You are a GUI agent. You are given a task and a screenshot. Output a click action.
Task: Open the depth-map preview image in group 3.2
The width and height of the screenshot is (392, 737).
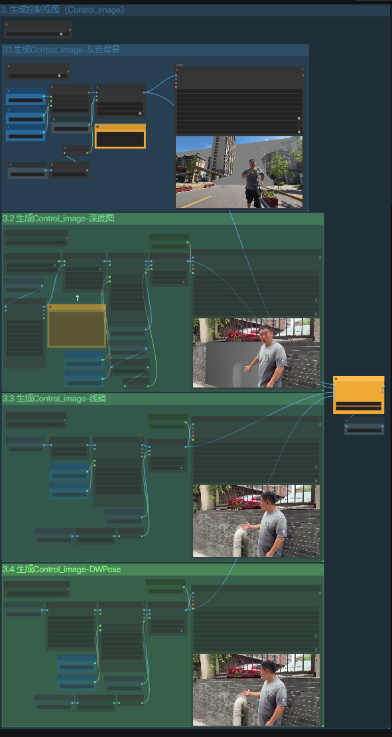(x=256, y=352)
